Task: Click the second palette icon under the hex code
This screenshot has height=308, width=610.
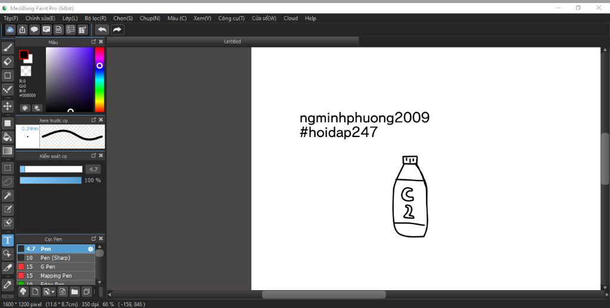Action: [x=38, y=108]
